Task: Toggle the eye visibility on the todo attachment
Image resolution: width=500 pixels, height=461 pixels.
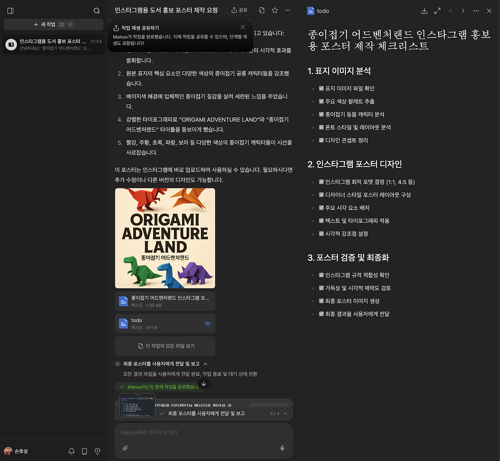Action: pyautogui.click(x=207, y=323)
